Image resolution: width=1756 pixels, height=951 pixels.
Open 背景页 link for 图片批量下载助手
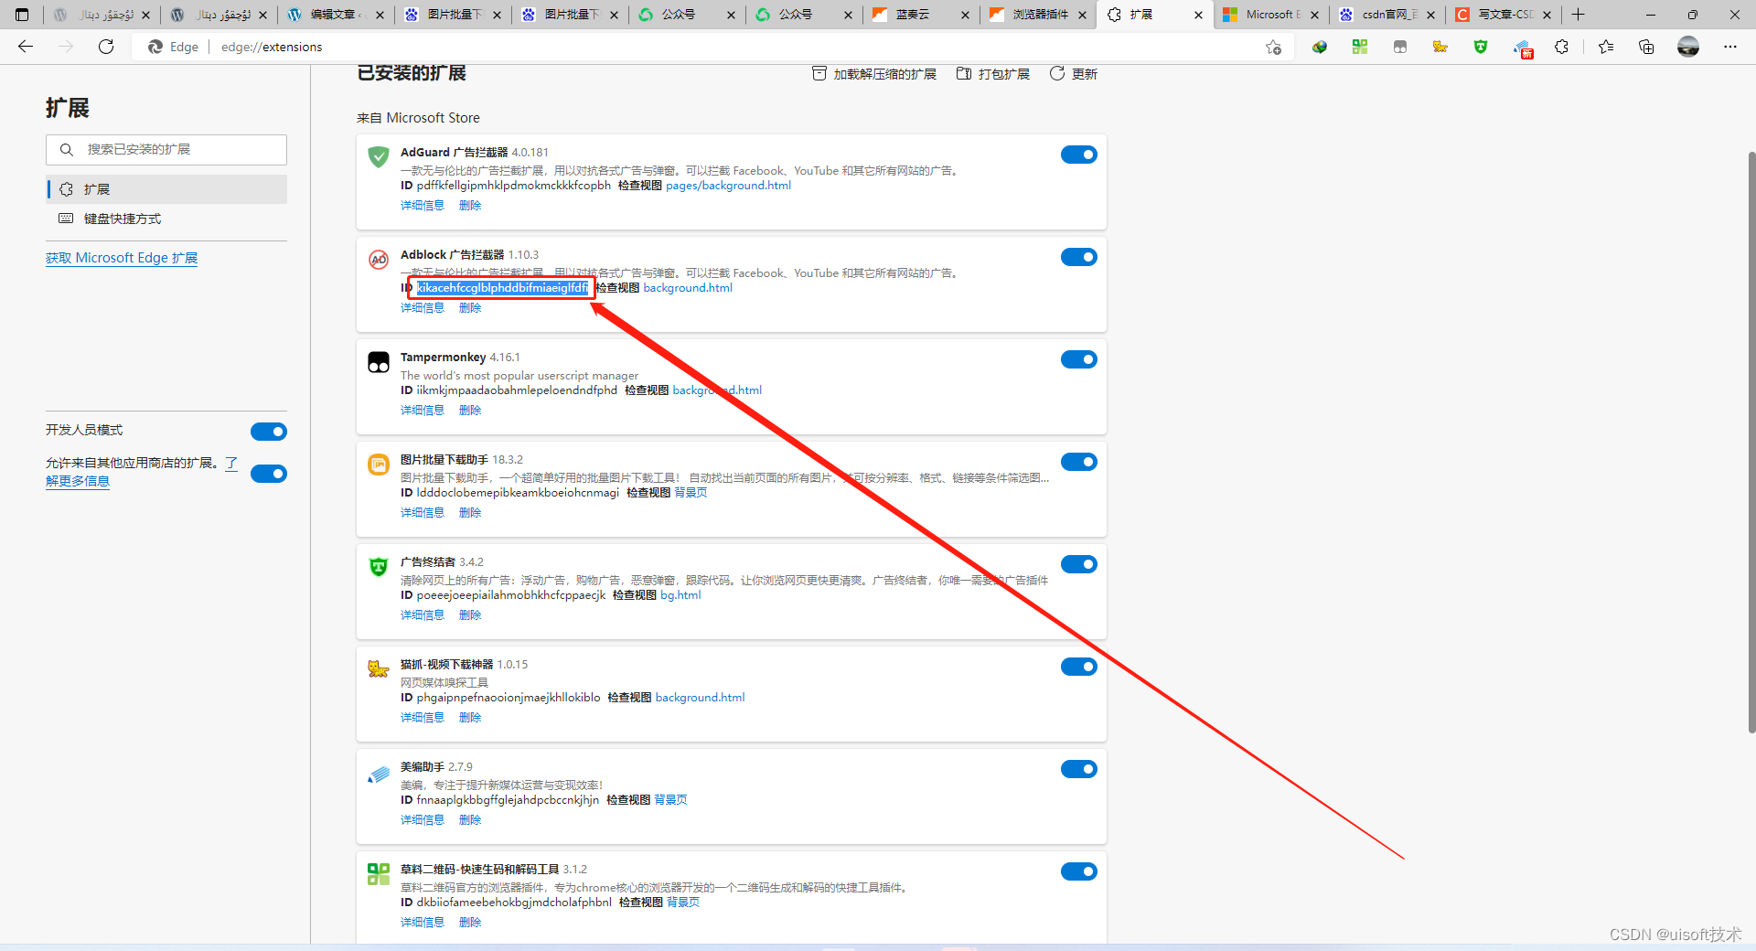(x=691, y=493)
